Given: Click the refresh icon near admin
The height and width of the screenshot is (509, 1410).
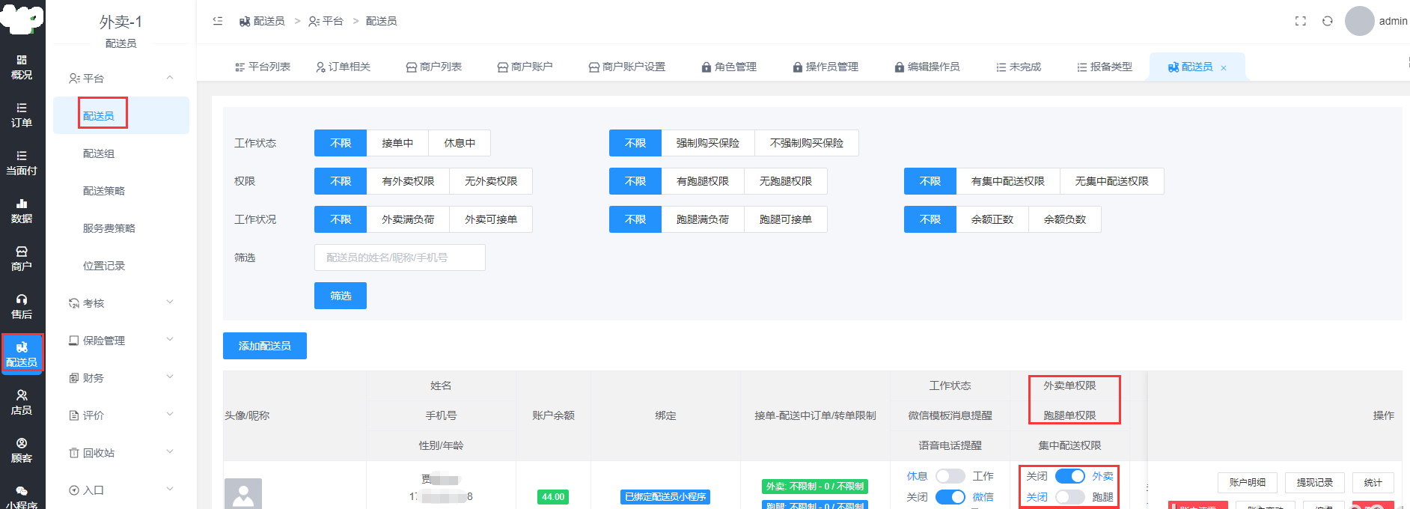Looking at the screenshot, I should point(1327,21).
